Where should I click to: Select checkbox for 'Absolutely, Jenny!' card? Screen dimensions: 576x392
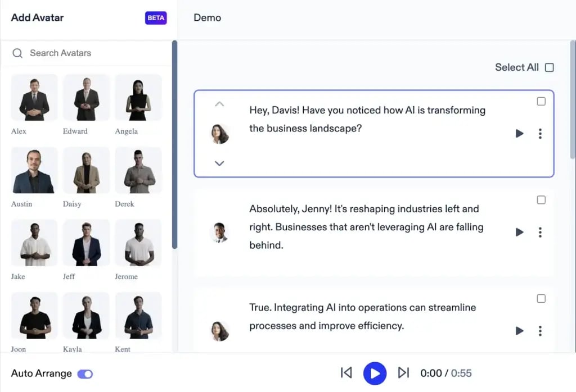(x=541, y=200)
